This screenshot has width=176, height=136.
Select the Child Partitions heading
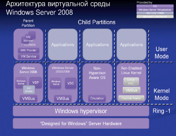pos(97,22)
